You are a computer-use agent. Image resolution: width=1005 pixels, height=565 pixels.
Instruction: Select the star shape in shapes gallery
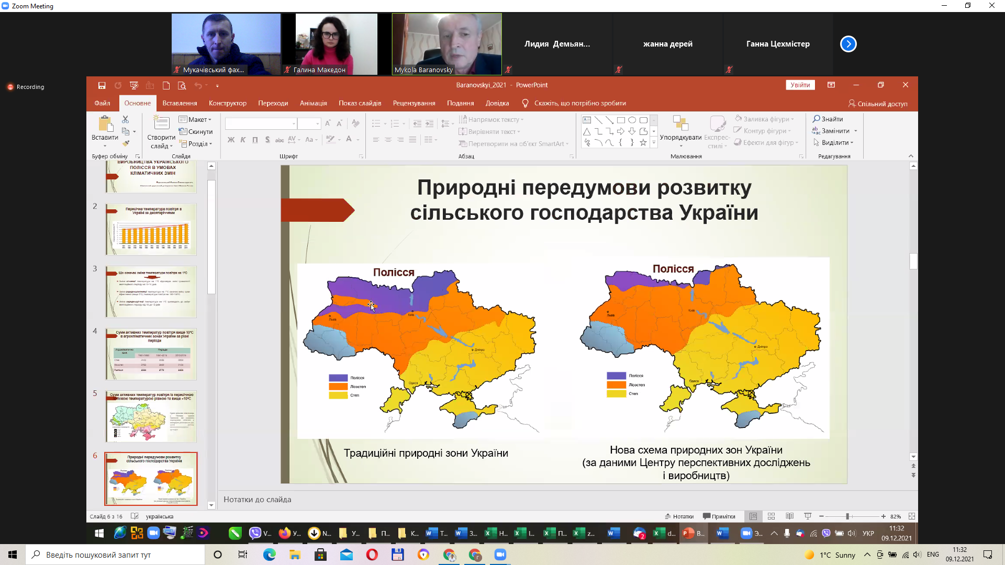tap(643, 142)
